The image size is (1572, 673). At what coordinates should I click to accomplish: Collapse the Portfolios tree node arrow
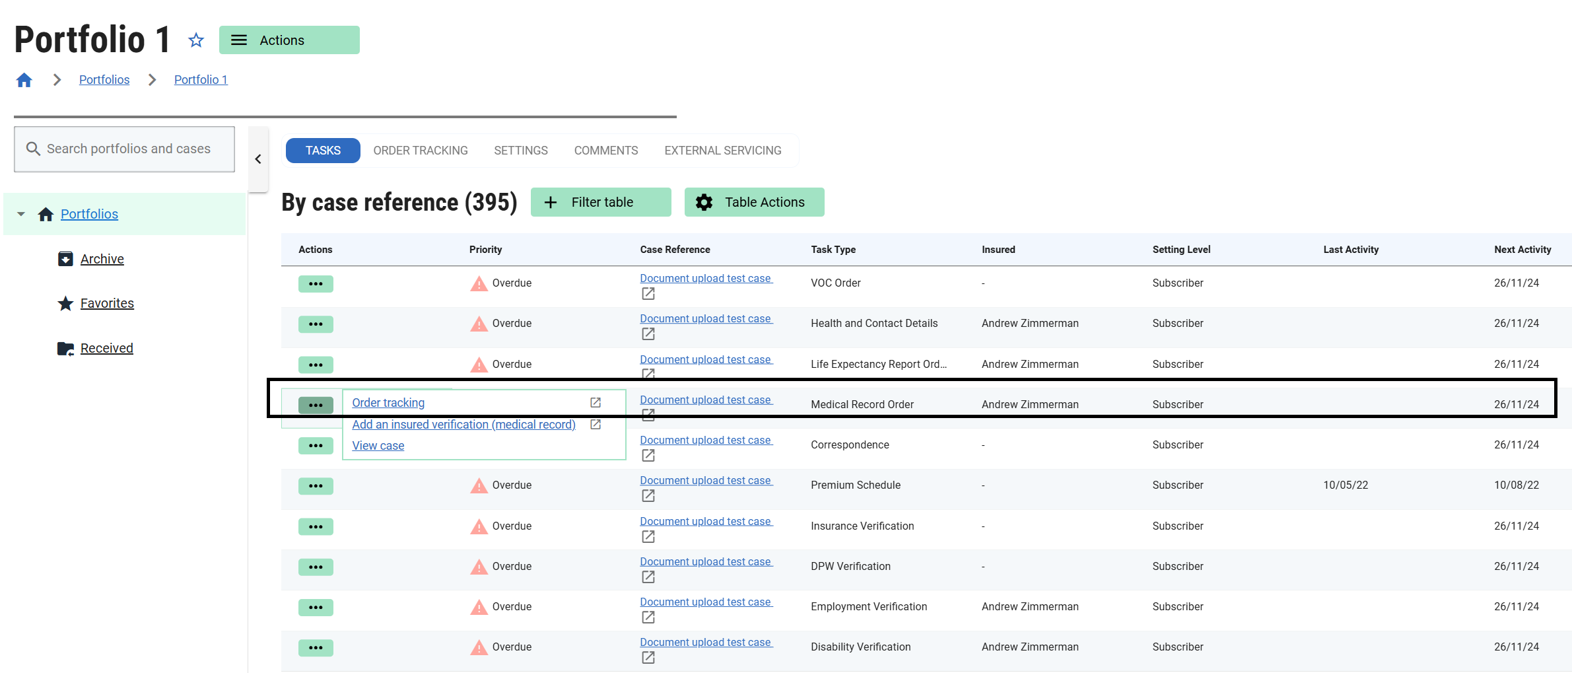21,214
